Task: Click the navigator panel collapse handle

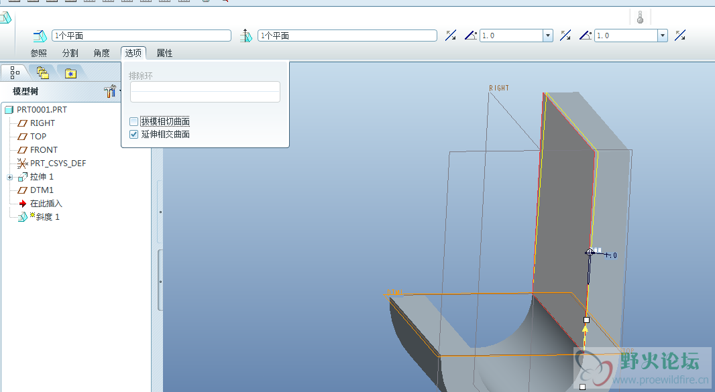Action: tap(160, 280)
